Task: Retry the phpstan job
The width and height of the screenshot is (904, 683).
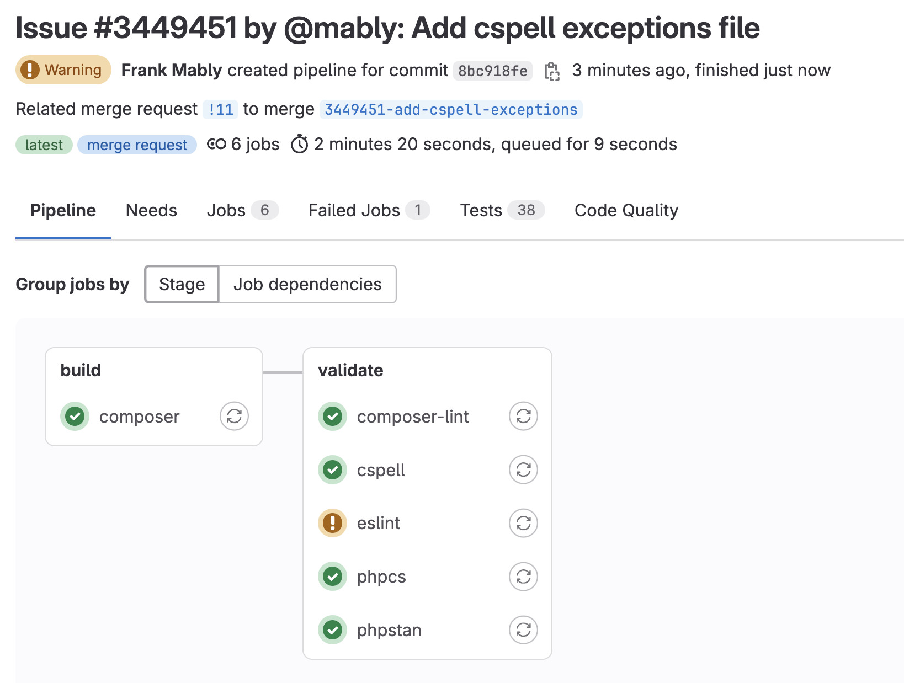Action: click(523, 629)
